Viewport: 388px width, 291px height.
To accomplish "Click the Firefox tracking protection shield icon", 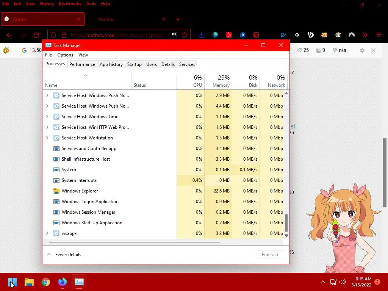I will point(53,35).
